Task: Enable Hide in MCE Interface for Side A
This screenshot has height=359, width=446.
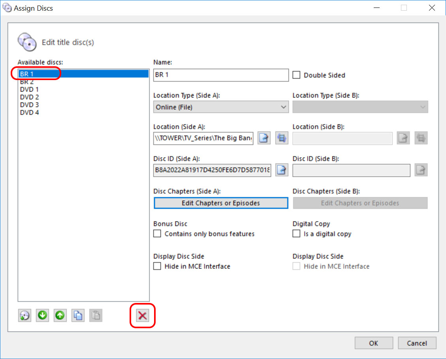Action: (x=157, y=266)
